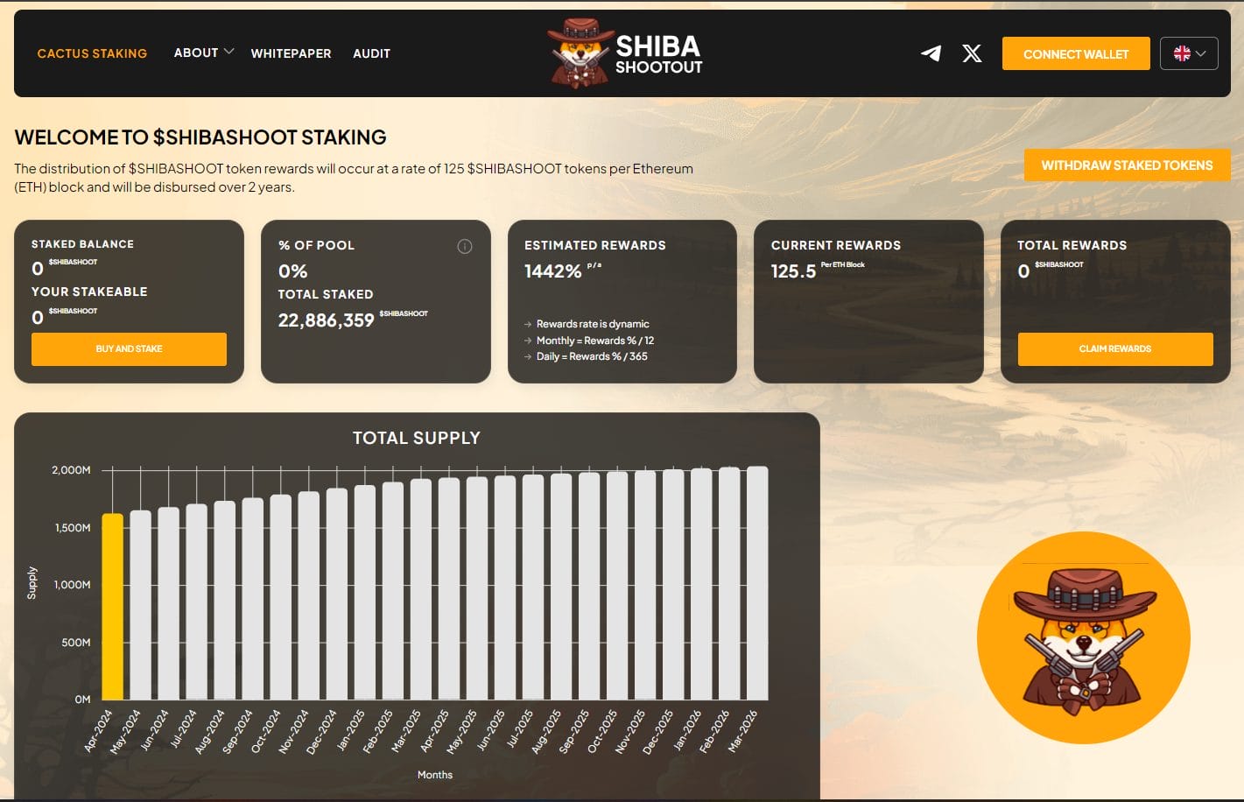The height and width of the screenshot is (802, 1244).
Task: Open the X (Twitter) icon
Action: pos(972,53)
